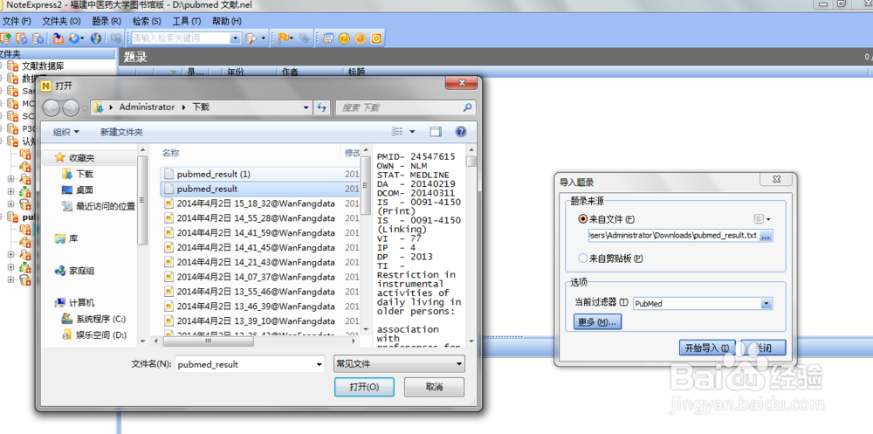Image resolution: width=873 pixels, height=434 pixels.
Task: Click the forum chat toolbar icon
Action: (327, 38)
